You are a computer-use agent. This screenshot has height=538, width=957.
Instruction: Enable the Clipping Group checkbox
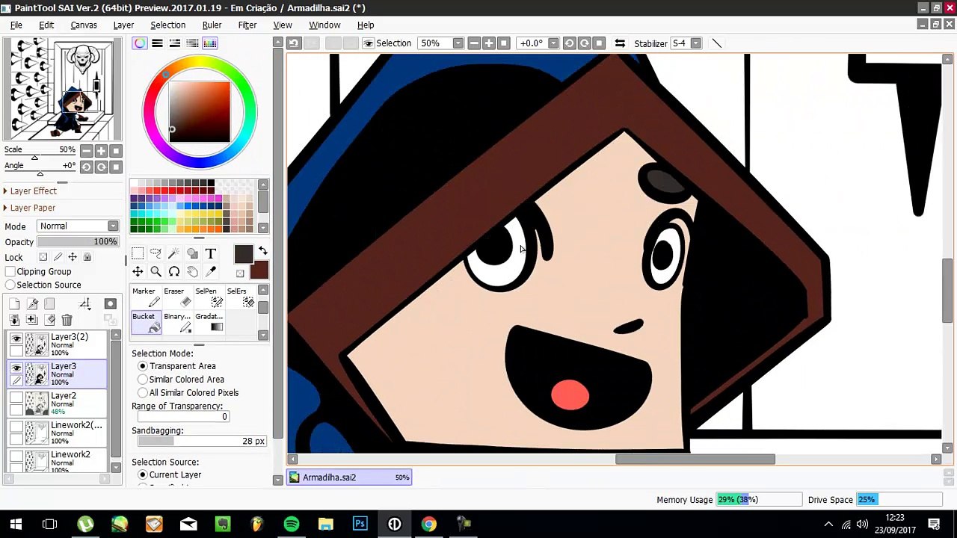10,272
